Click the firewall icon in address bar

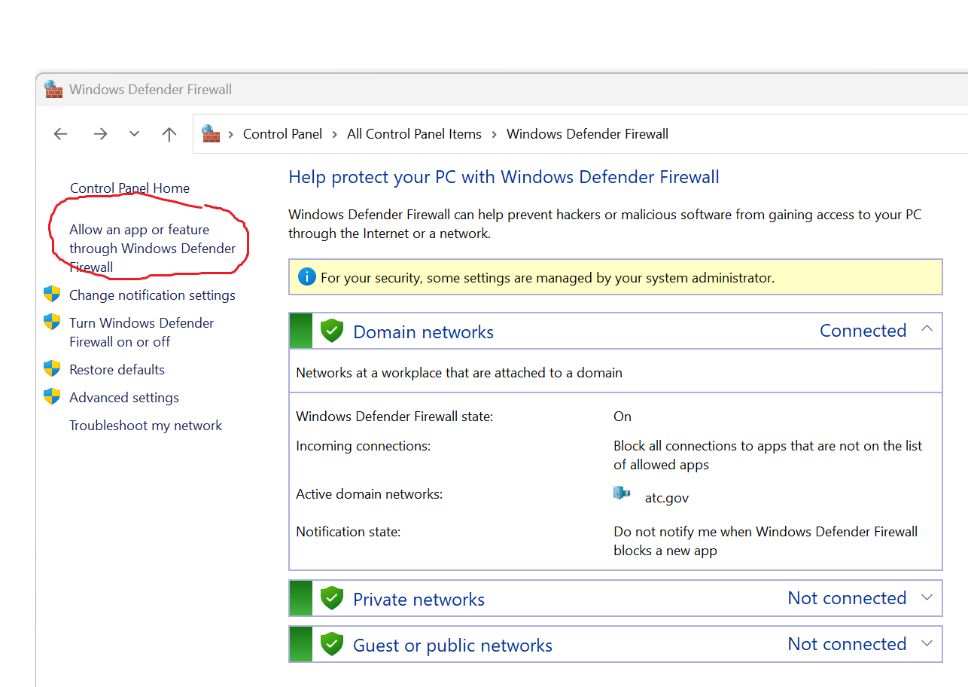point(211,133)
